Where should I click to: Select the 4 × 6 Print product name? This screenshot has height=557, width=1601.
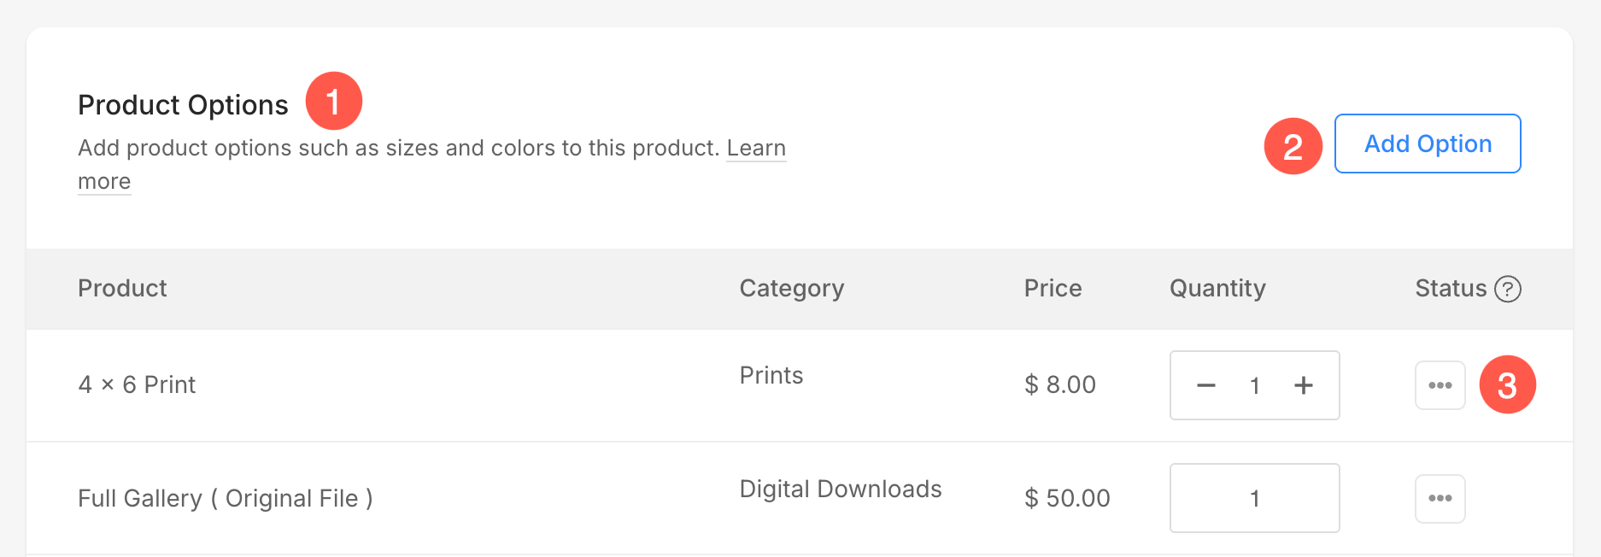137,384
